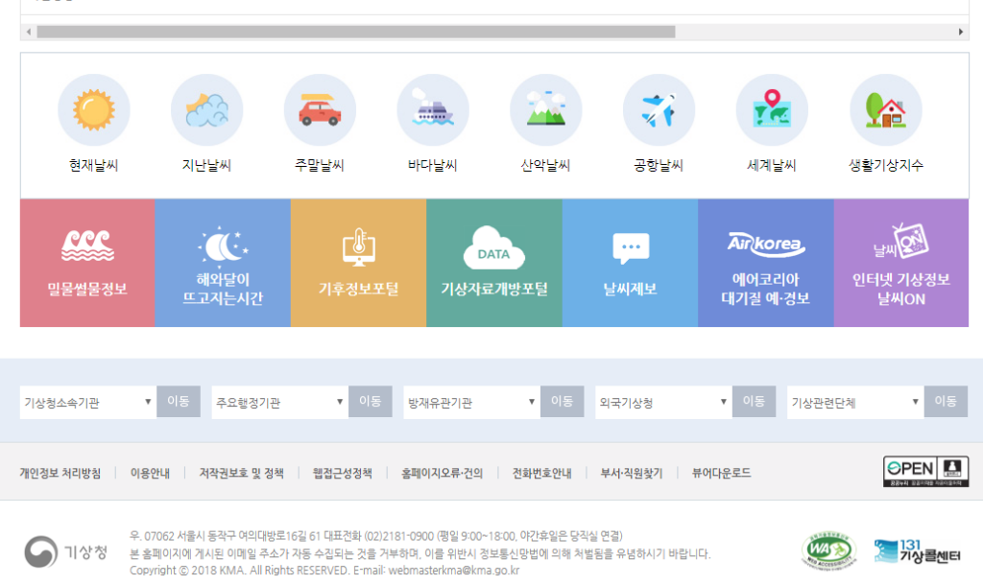Click 이동 button next to 방재유관기관

tap(563, 401)
